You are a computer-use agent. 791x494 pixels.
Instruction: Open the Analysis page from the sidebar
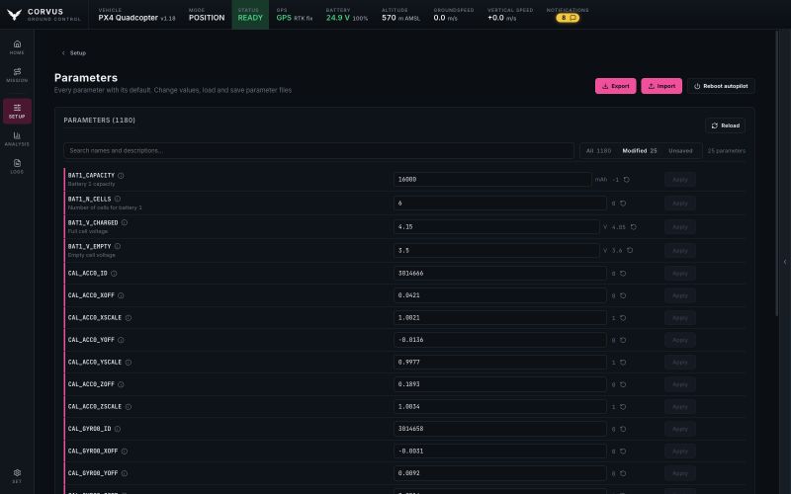coord(17,138)
